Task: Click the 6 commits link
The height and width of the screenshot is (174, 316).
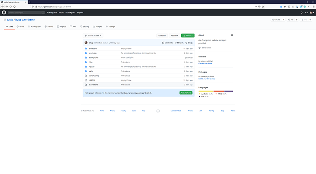Action: tap(167, 43)
